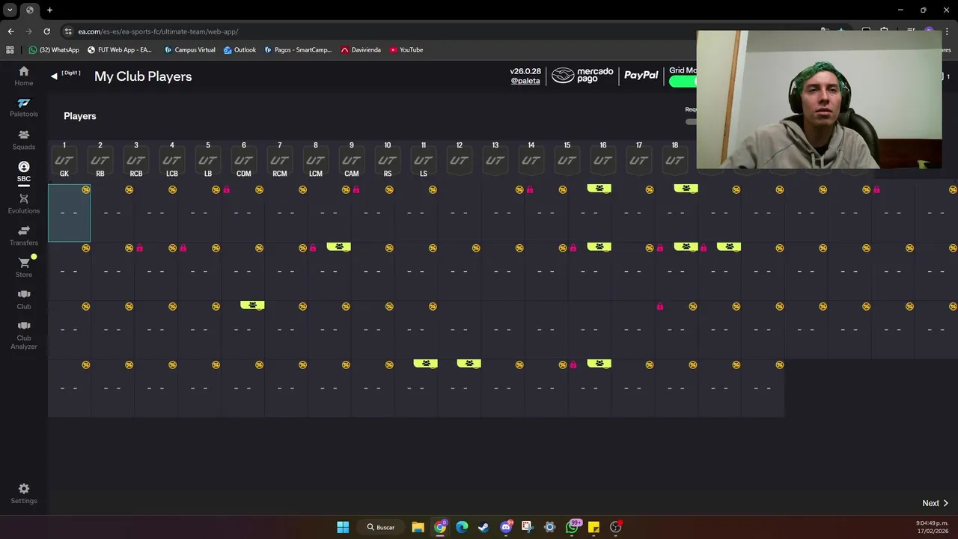The height and width of the screenshot is (539, 958).
Task: Expand the tab search dropdown
Action: click(x=10, y=10)
